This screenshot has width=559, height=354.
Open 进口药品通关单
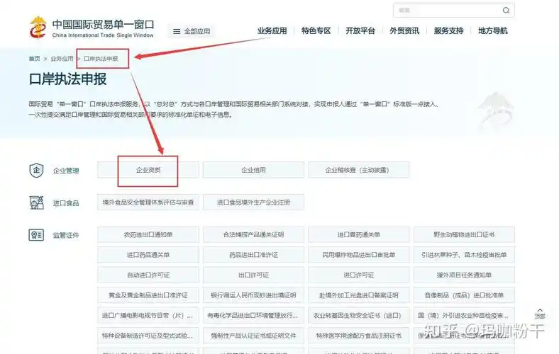[x=148, y=255]
